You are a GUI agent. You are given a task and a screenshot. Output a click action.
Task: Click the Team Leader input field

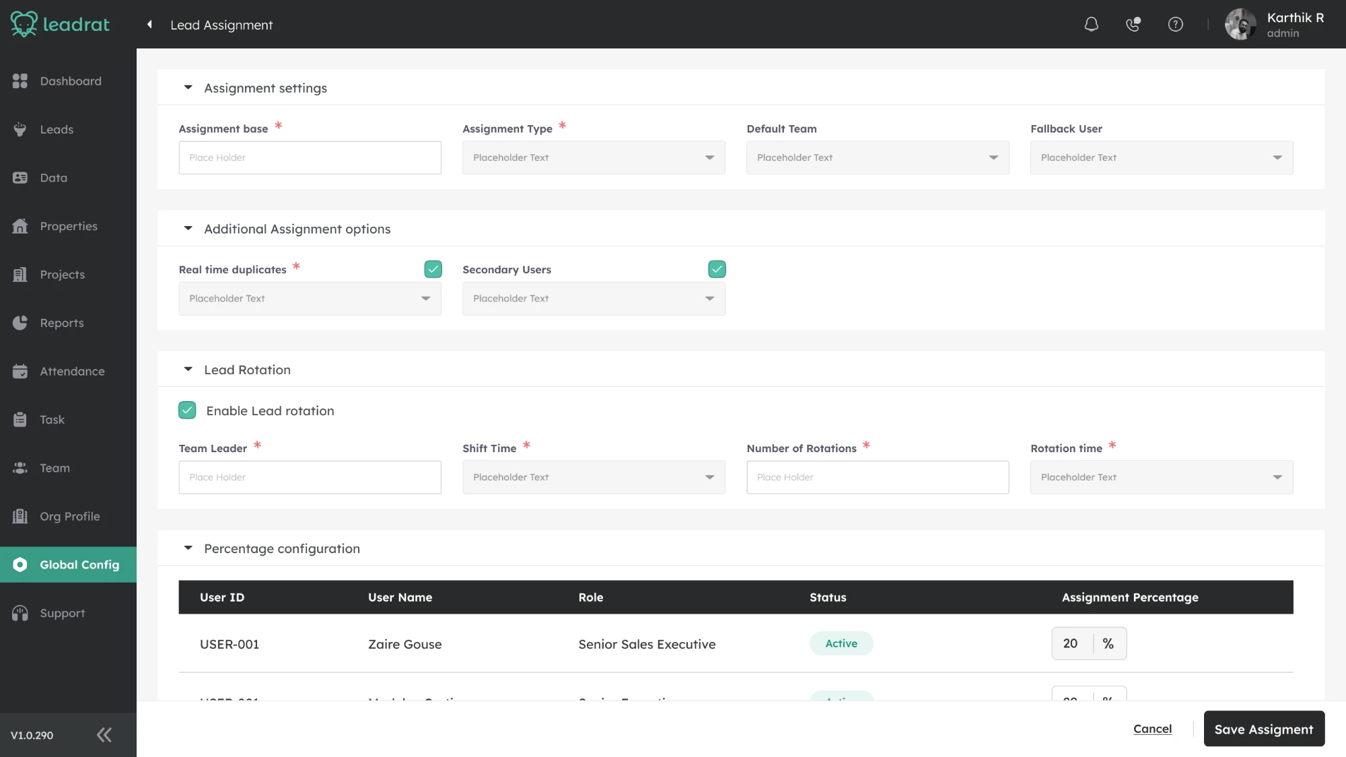coord(310,477)
